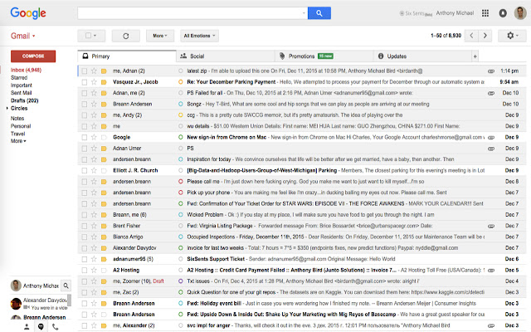Open 'Occupied Inspections' email from Bianca Arrigo
Screen dimensions: 531x332
pyautogui.click(x=302, y=237)
